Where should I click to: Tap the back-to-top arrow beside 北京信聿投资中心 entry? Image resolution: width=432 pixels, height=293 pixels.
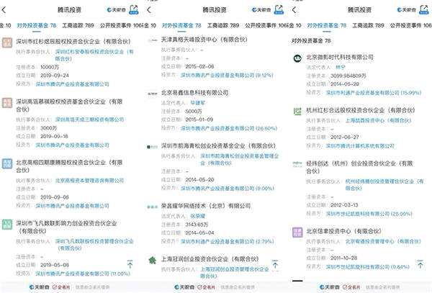420,264
